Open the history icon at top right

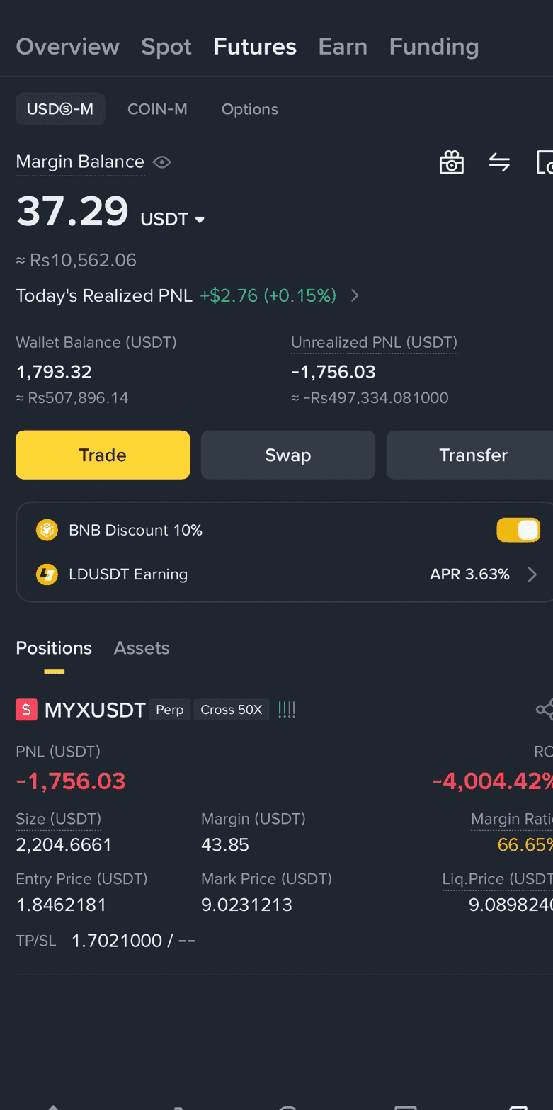coord(545,162)
